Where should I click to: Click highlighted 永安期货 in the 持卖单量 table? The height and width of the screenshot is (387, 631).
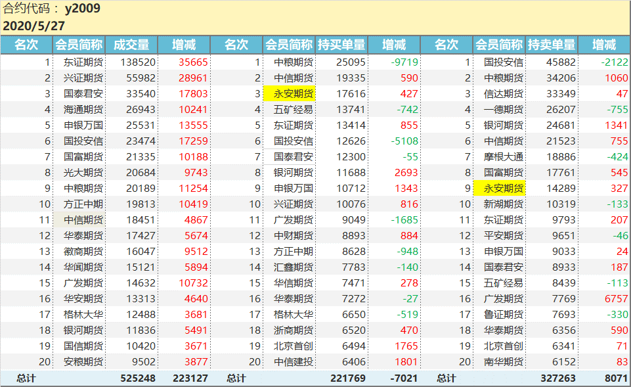coord(500,189)
